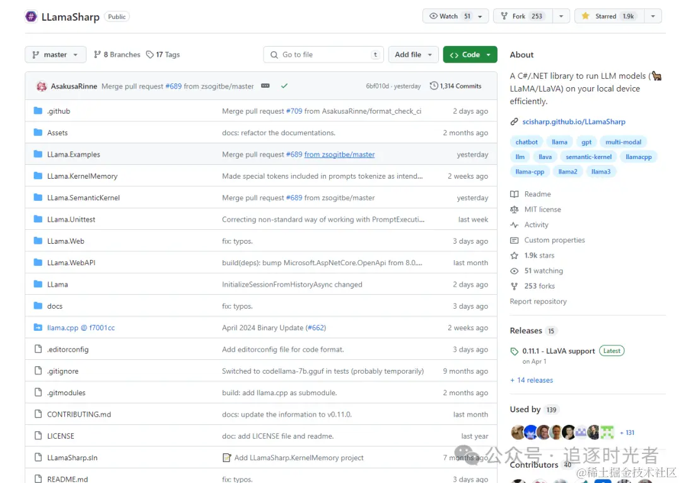The height and width of the screenshot is (483, 681).
Task: Open the LLama.SemanticKernel folder
Action: [83, 198]
